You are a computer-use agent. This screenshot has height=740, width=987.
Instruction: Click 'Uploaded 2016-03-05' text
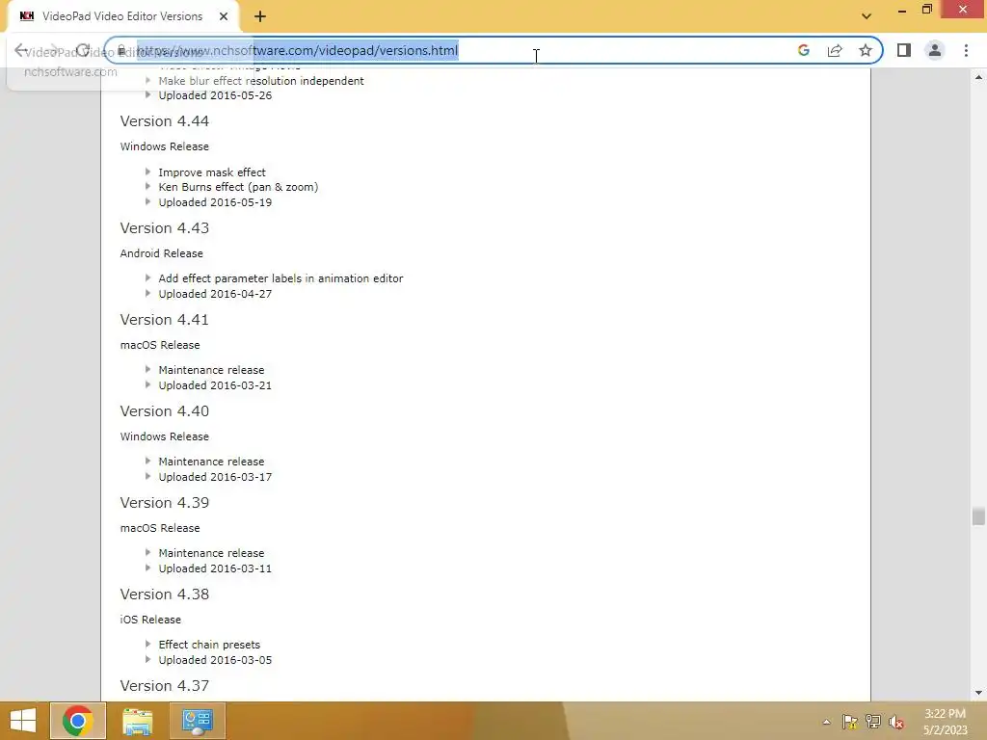(x=215, y=660)
